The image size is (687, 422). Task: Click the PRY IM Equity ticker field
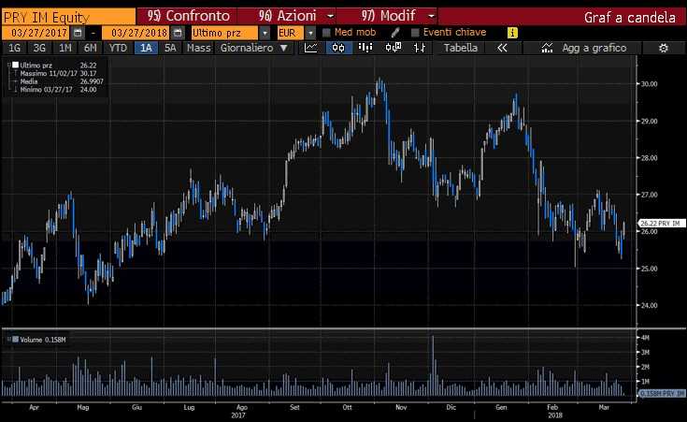click(69, 17)
